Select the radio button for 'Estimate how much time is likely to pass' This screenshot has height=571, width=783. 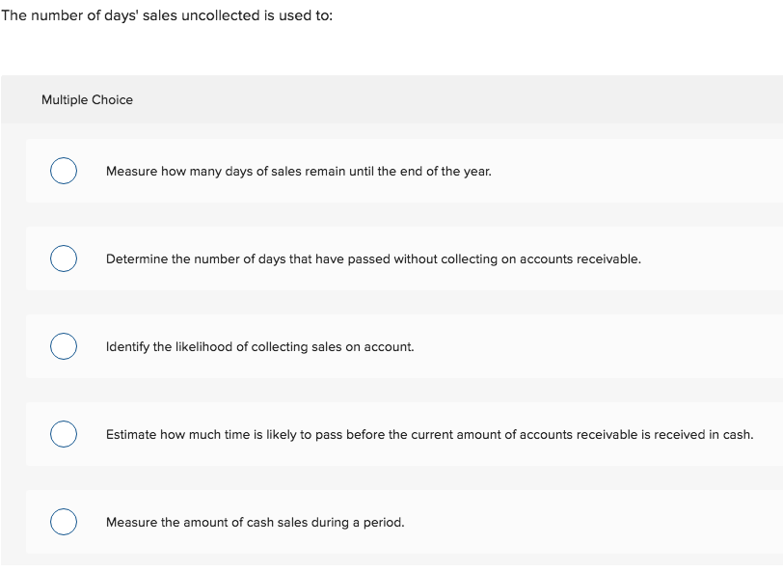(x=63, y=434)
